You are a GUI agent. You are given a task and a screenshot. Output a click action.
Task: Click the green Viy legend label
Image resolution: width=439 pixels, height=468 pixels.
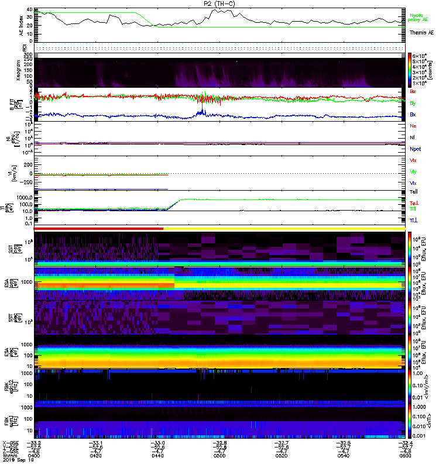click(x=413, y=172)
